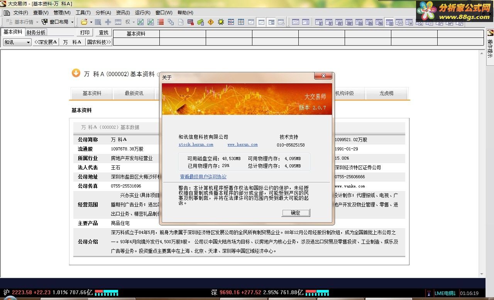
Task: Open the www.hexun.com link
Action: click(x=242, y=145)
